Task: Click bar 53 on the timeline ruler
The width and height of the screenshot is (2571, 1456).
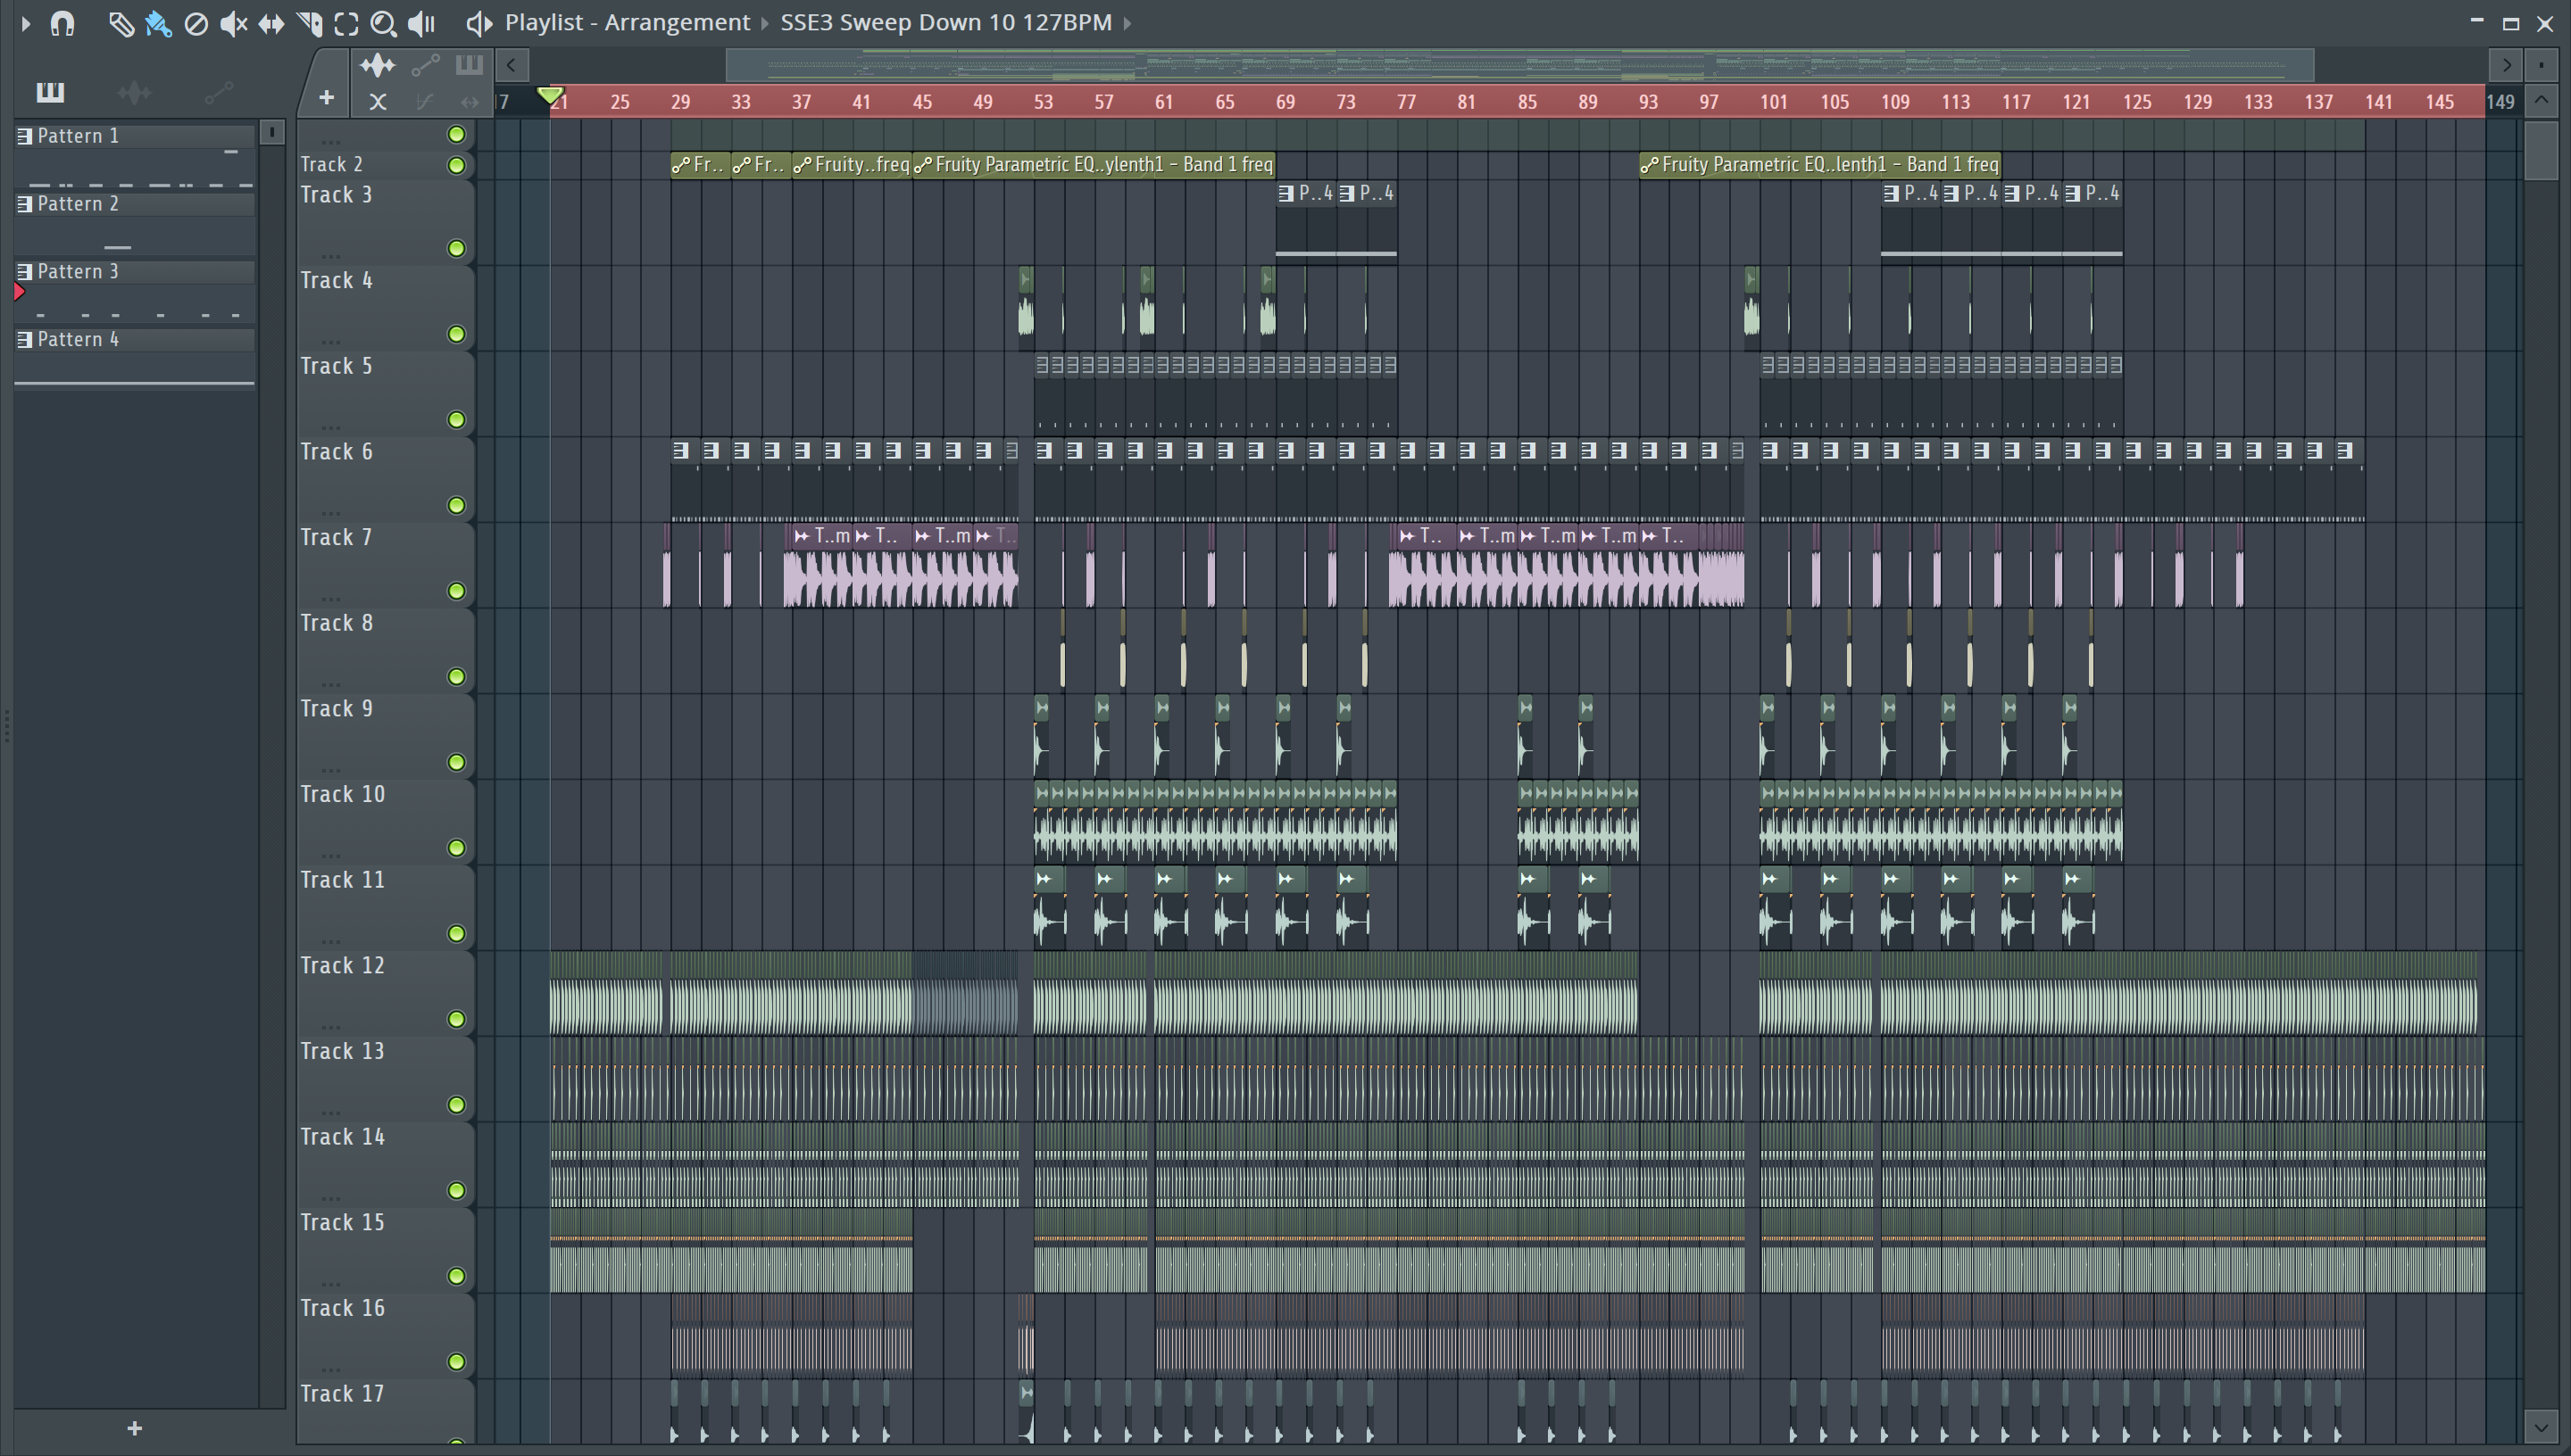Action: [x=1043, y=101]
